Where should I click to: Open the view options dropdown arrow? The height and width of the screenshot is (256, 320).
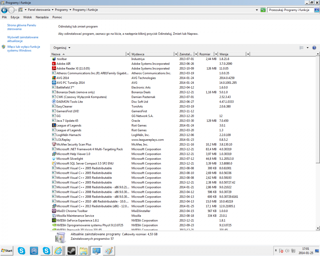[307, 48]
